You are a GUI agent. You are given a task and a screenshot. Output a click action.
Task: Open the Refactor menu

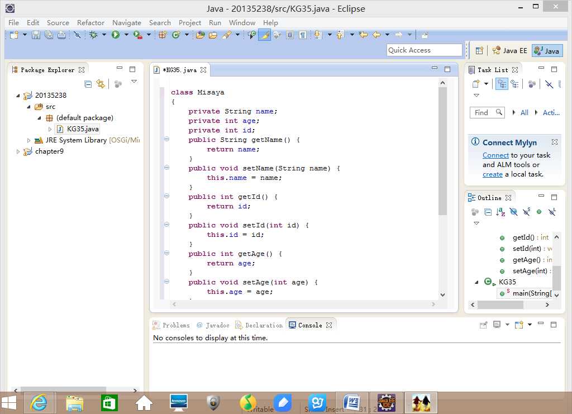click(x=90, y=22)
